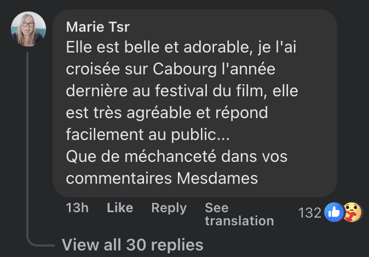Expand View all 30 replies

pyautogui.click(x=132, y=244)
